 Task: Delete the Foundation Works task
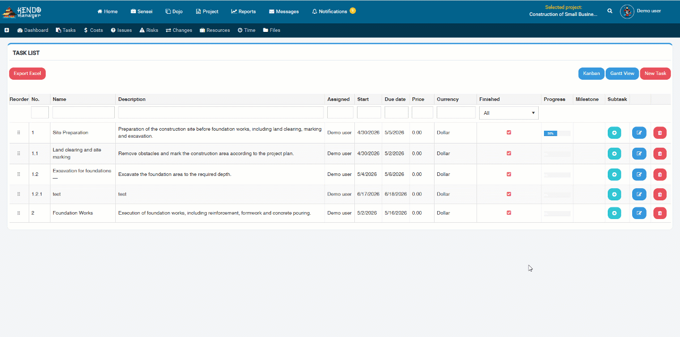click(660, 213)
